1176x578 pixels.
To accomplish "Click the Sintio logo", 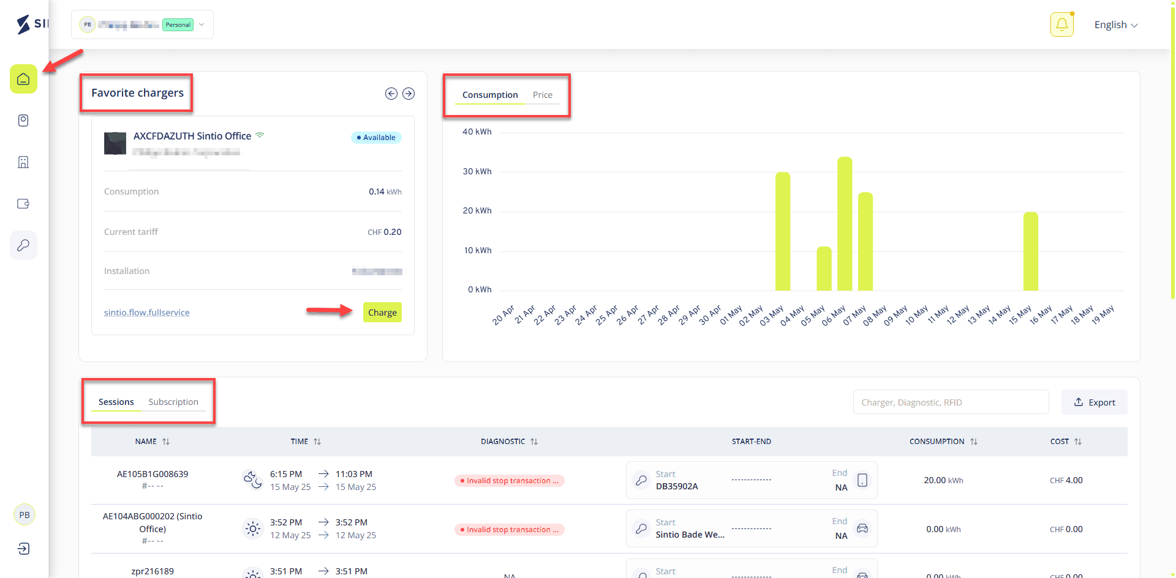I will coord(32,24).
